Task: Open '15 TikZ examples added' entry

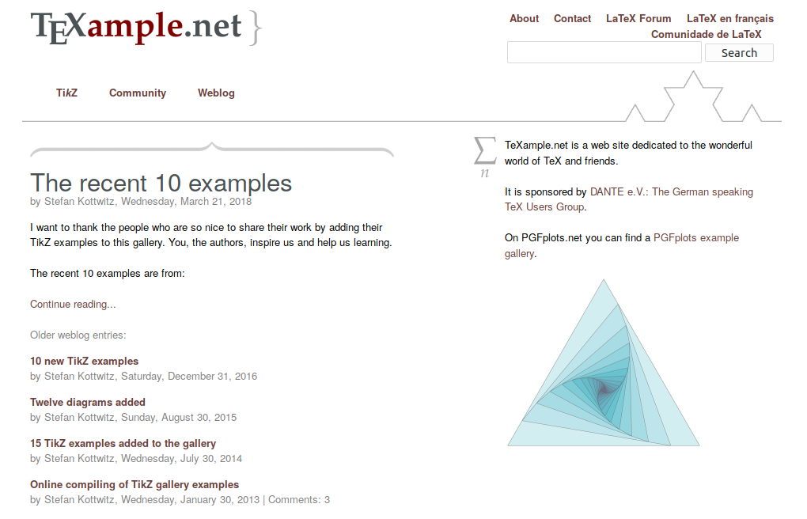Action: 123,443
